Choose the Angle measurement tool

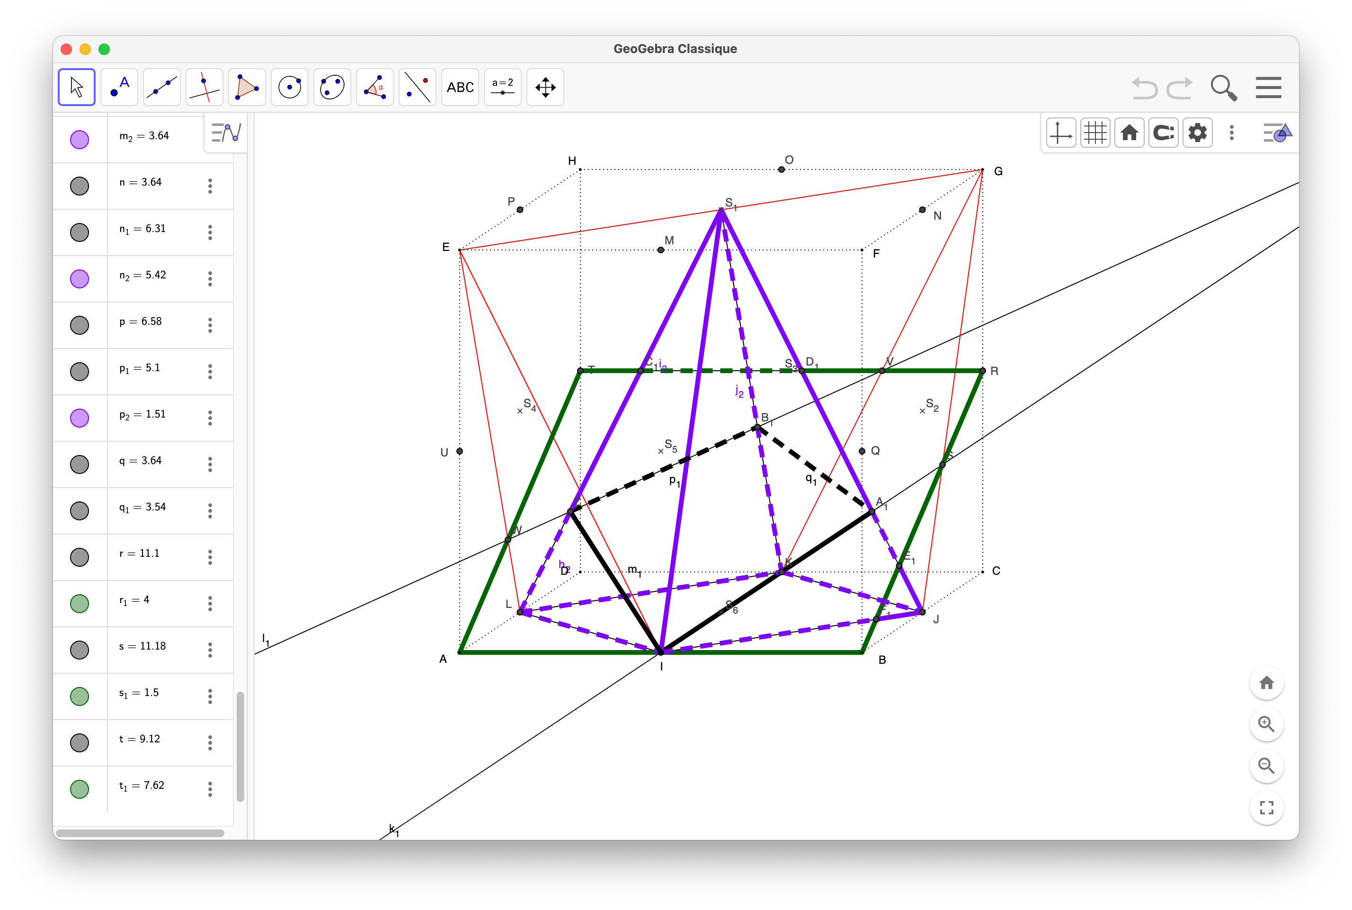(x=375, y=87)
